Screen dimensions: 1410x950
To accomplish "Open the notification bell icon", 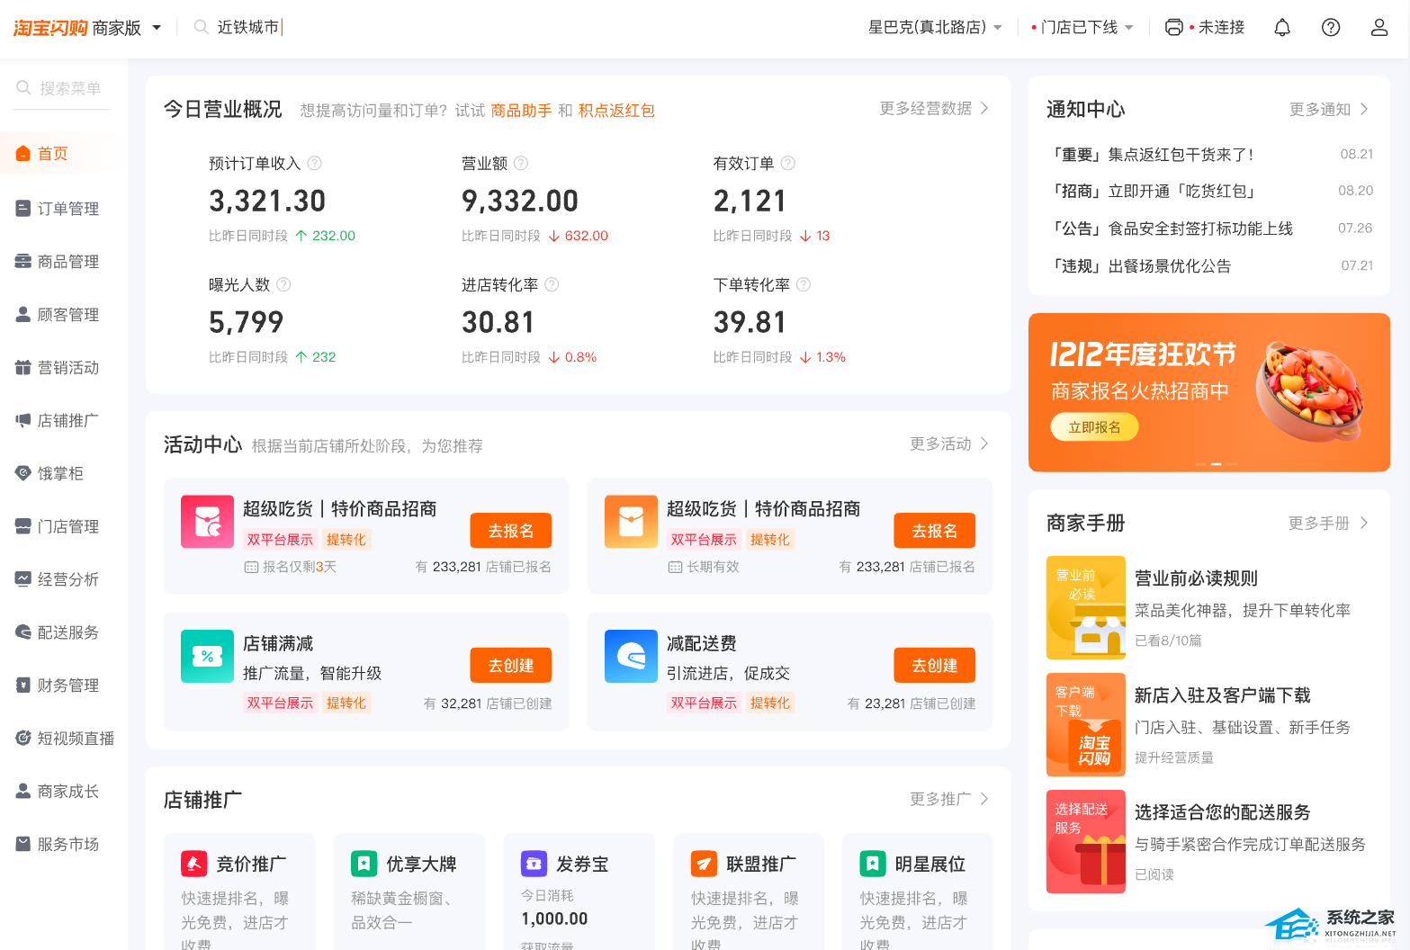I will [1282, 27].
